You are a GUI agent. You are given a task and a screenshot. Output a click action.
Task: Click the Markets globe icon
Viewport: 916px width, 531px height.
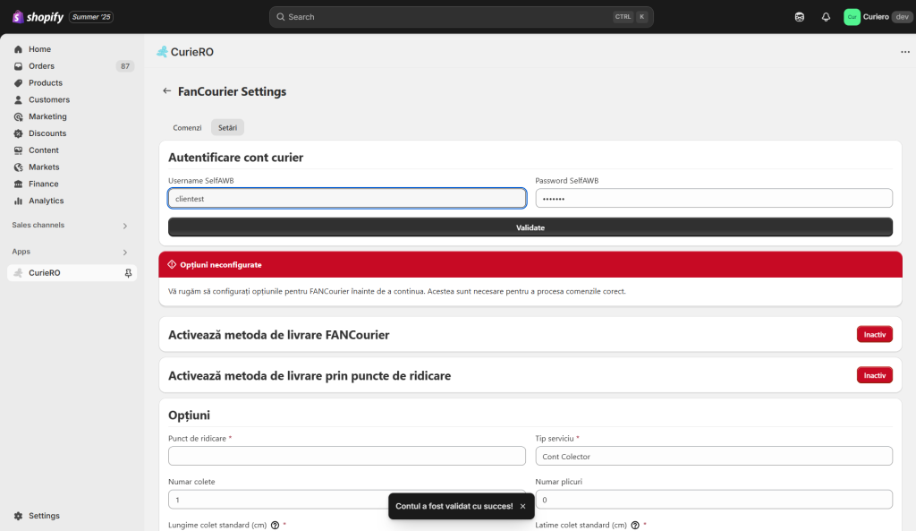pyautogui.click(x=18, y=167)
